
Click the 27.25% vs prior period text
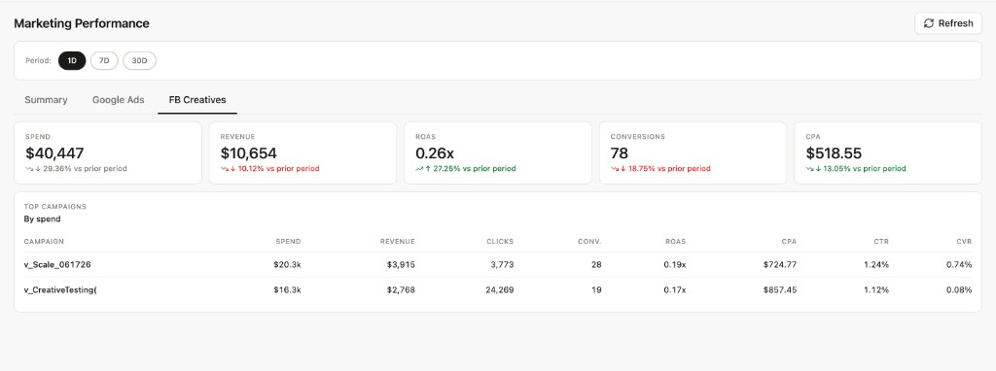click(x=475, y=169)
